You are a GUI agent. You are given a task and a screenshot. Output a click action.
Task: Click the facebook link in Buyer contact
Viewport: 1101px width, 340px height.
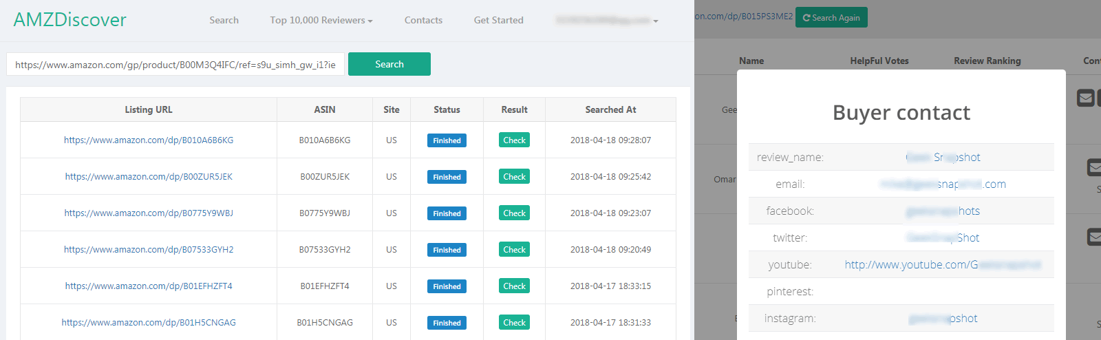point(943,211)
